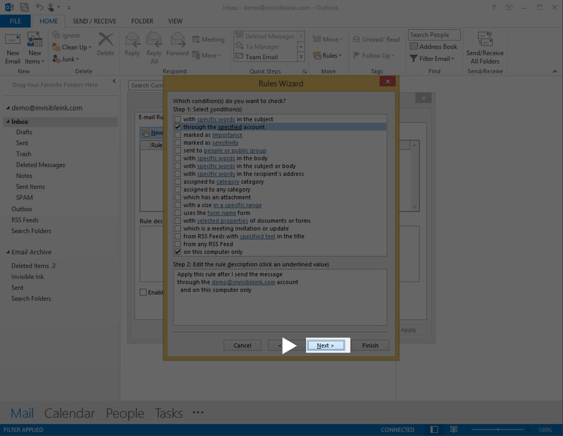The image size is (563, 436).
Task: Click the Meeting reply icon
Action: [x=196, y=39]
